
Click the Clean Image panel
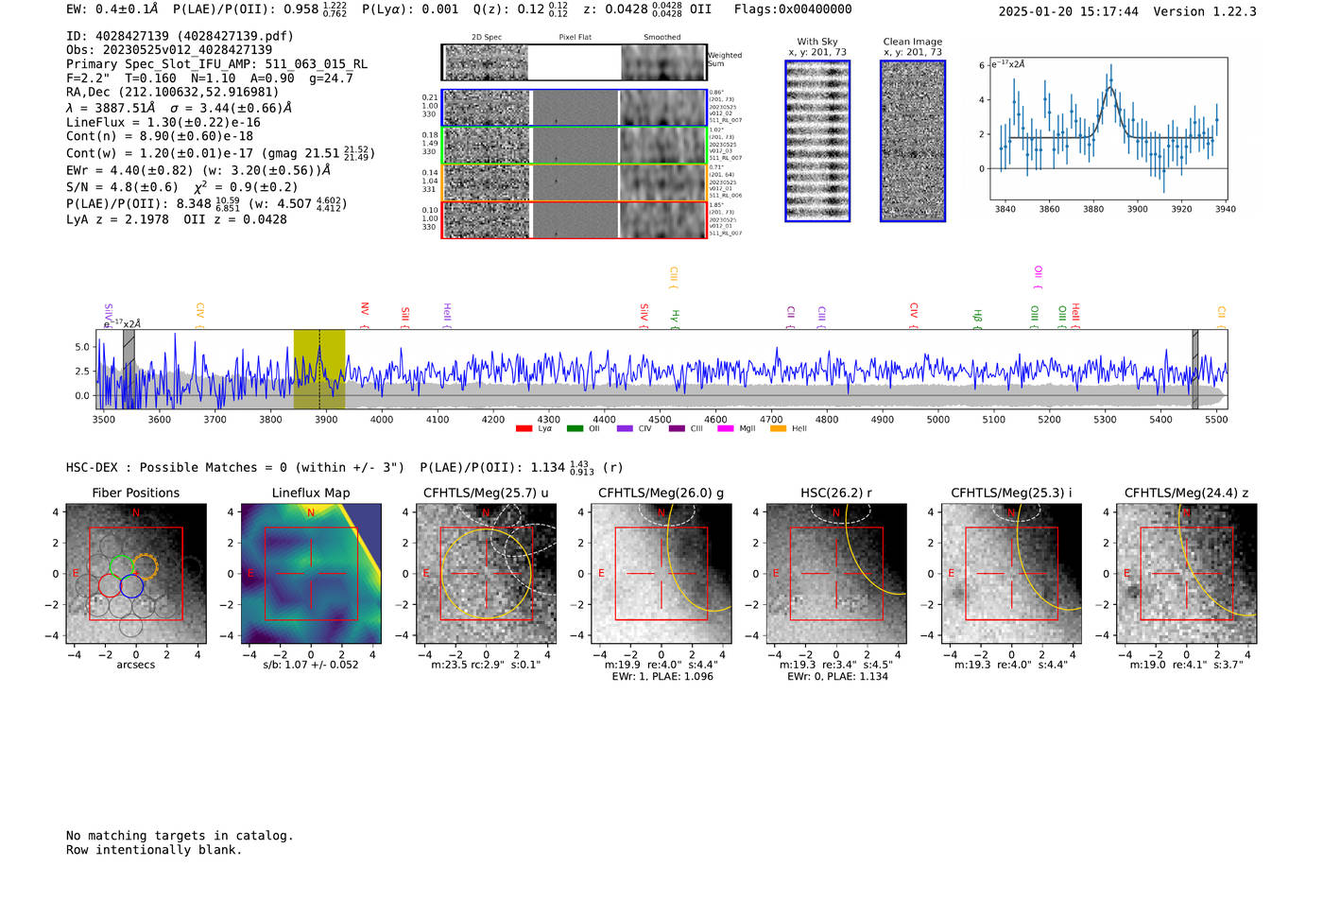pos(913,141)
